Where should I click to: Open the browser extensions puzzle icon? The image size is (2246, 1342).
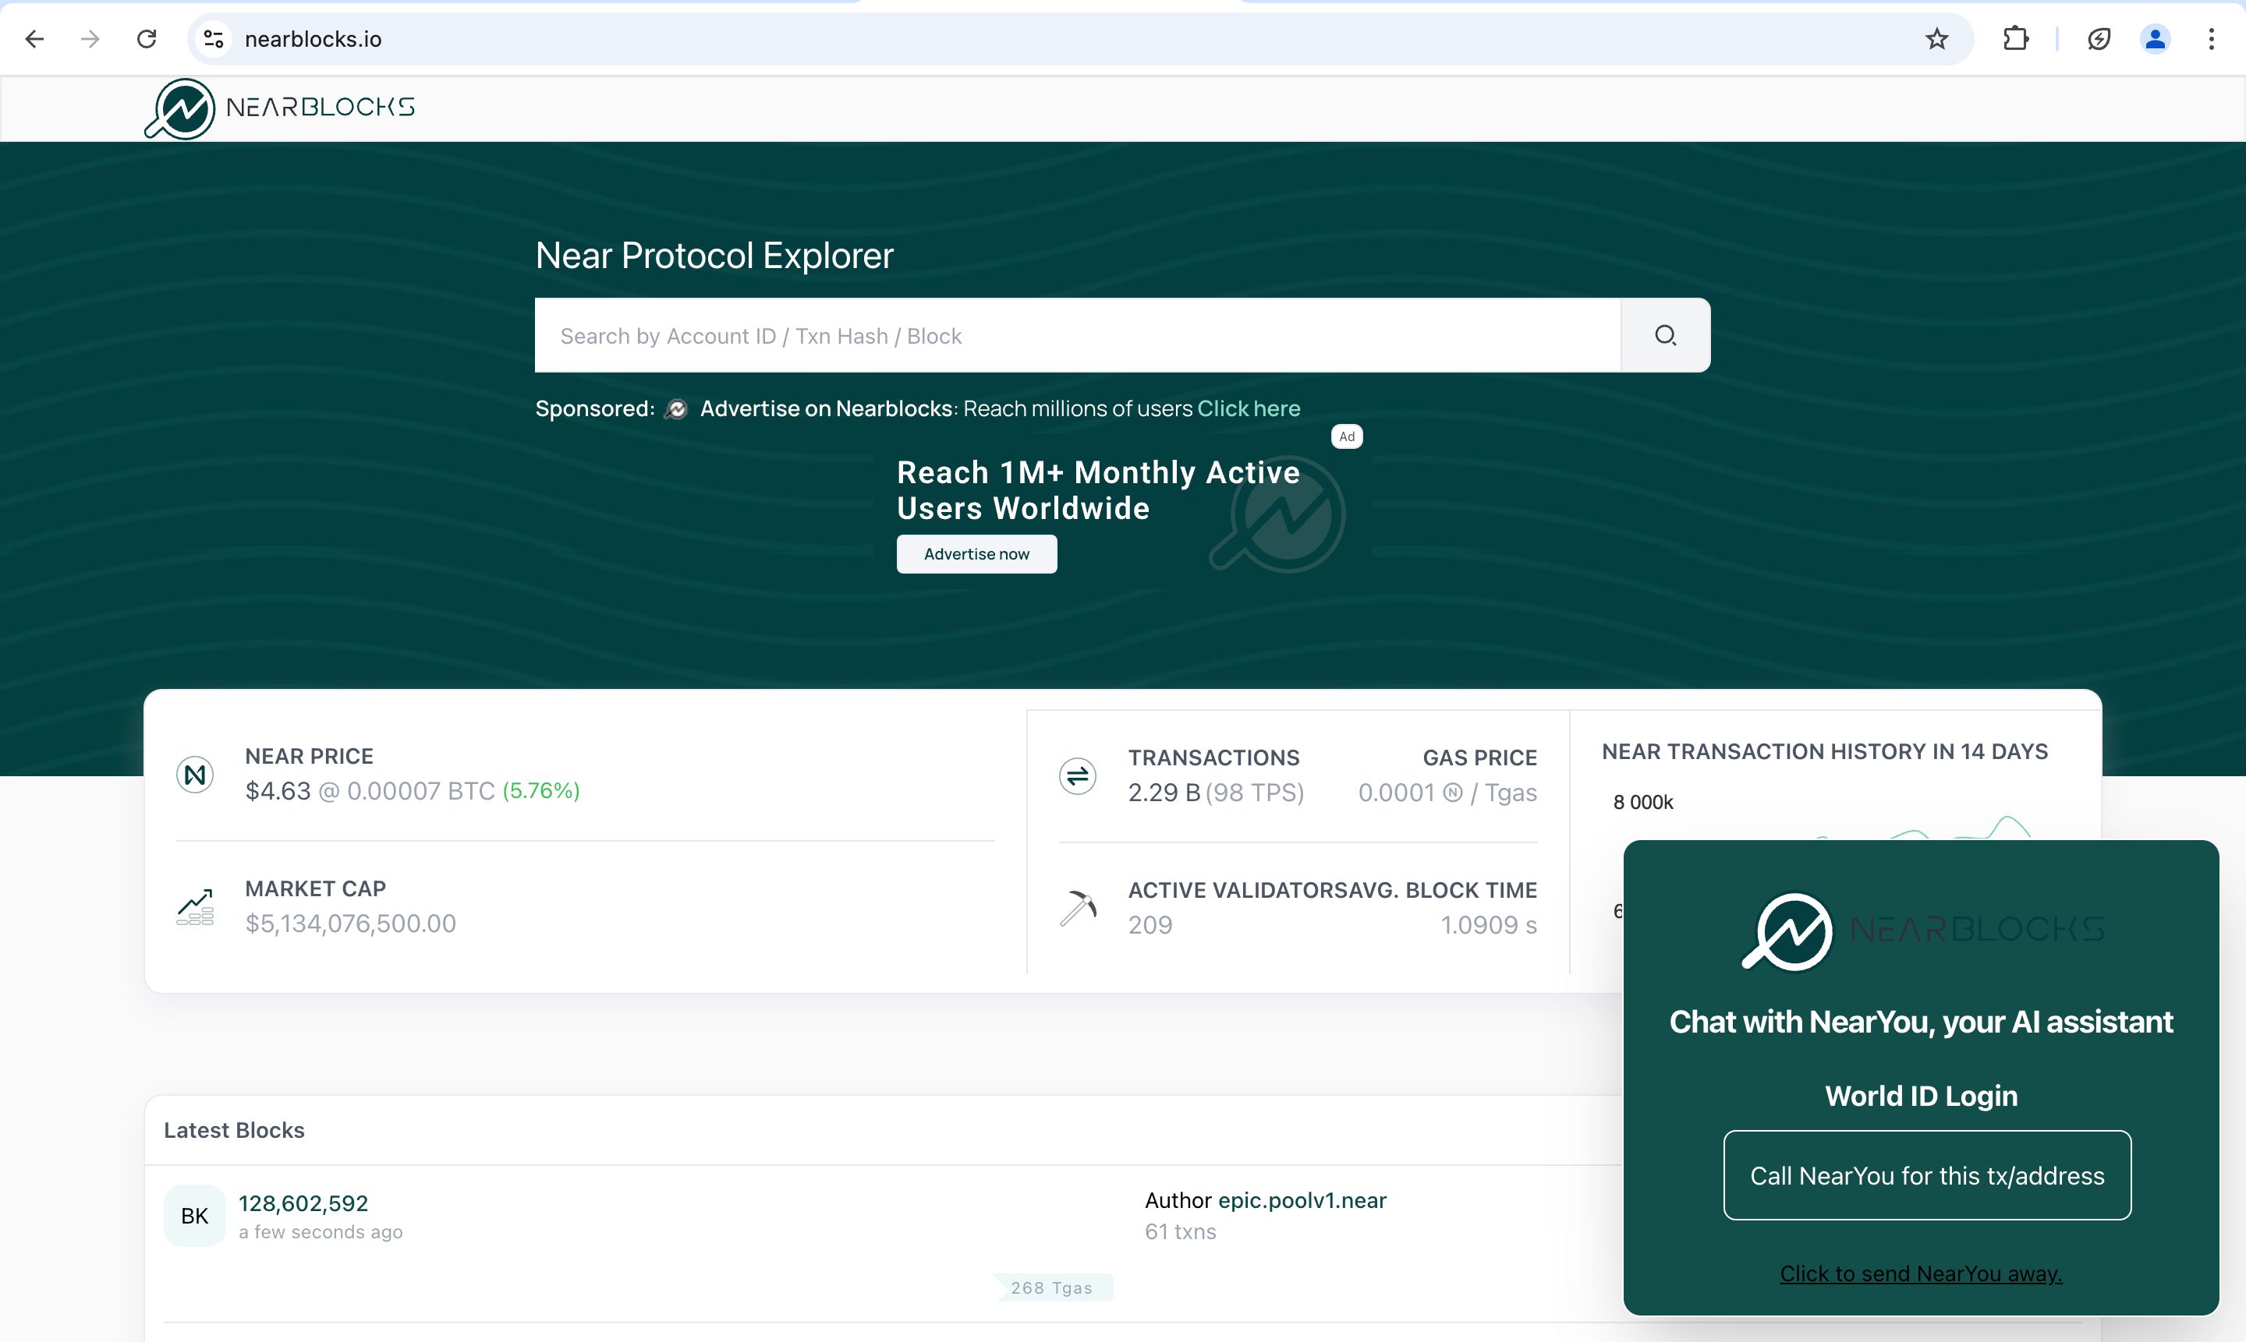2015,39
